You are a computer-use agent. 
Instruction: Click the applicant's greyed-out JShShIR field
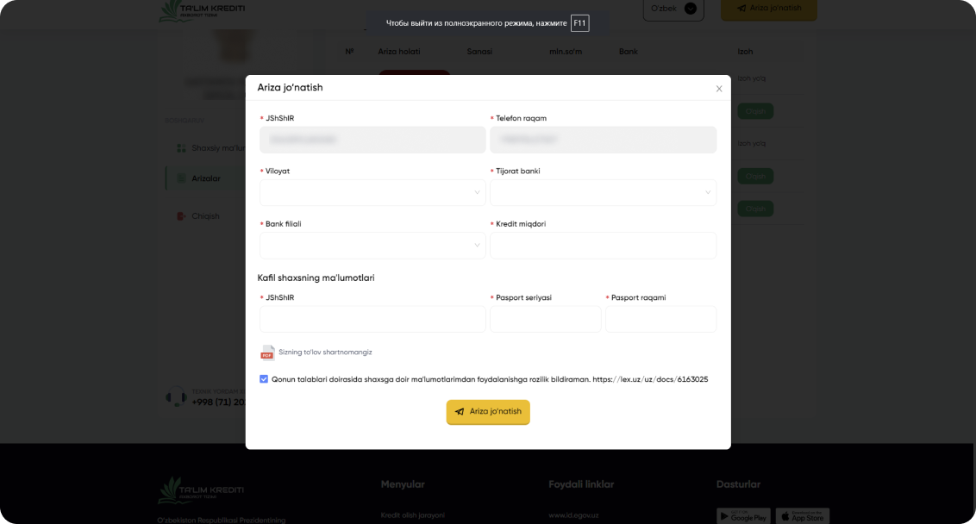(372, 140)
